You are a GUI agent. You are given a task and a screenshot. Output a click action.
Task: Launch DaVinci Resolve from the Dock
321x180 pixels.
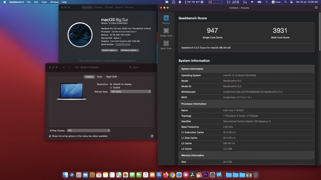click(x=192, y=175)
